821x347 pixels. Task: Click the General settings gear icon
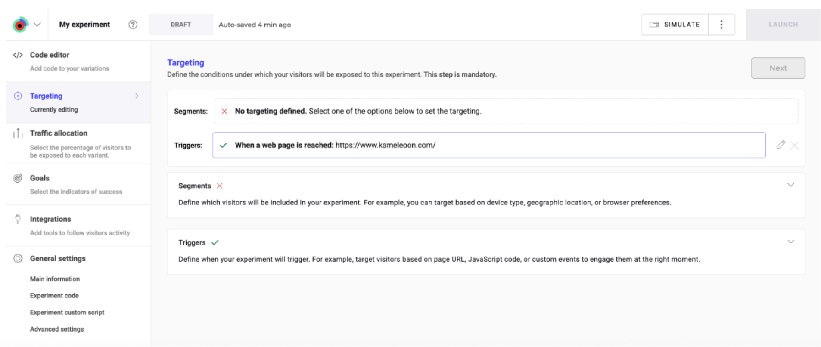18,259
